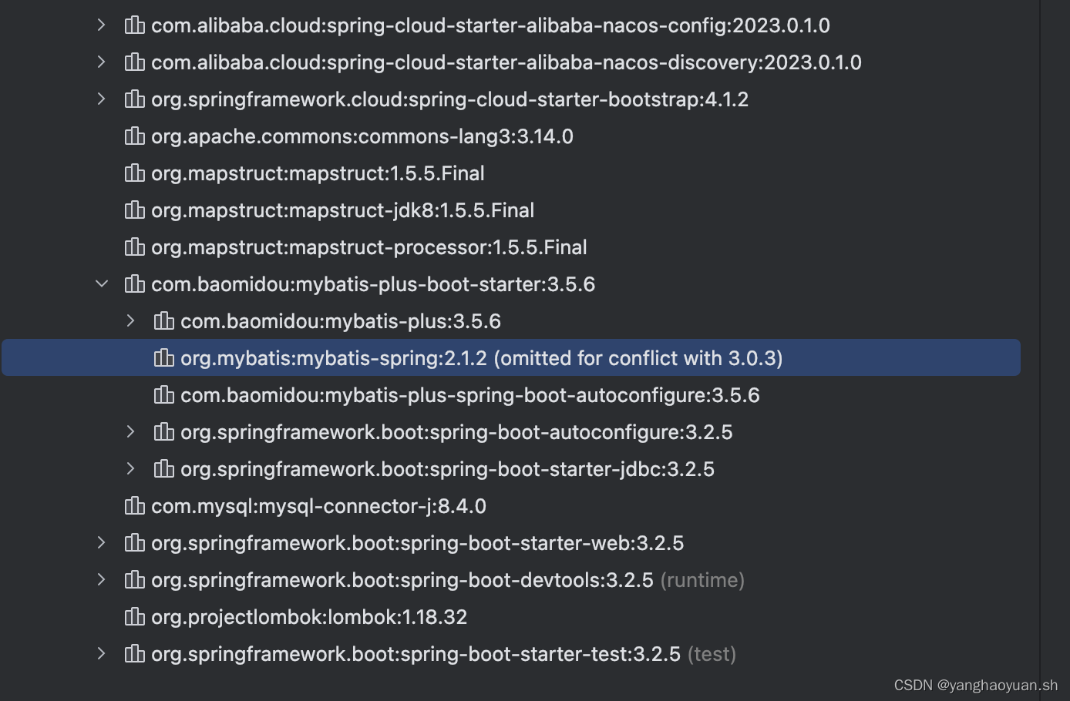Image resolution: width=1070 pixels, height=701 pixels.
Task: Expand spring-boot-autoconfigure:3.2.5 child node
Action: pos(130,432)
